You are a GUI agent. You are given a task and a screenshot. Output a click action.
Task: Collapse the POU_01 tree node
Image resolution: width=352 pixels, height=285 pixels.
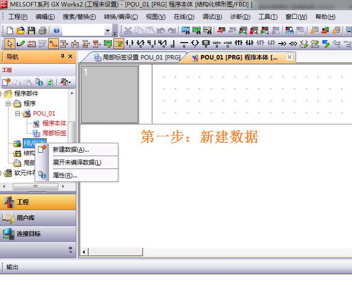[x=17, y=114]
